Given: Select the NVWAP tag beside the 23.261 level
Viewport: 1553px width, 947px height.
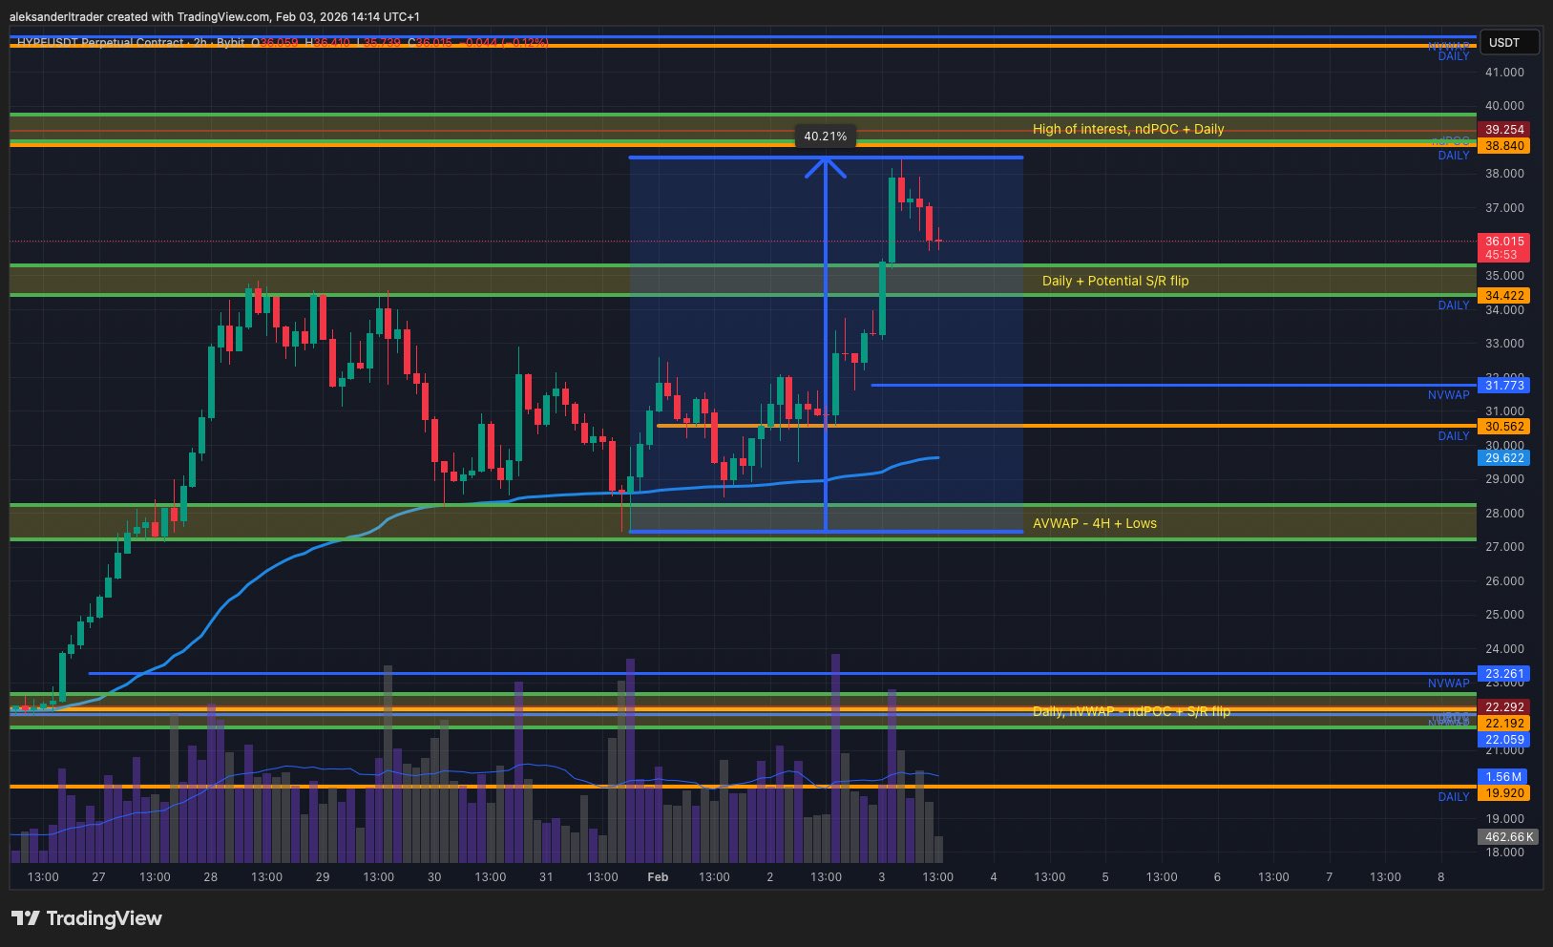Looking at the screenshot, I should [1449, 683].
